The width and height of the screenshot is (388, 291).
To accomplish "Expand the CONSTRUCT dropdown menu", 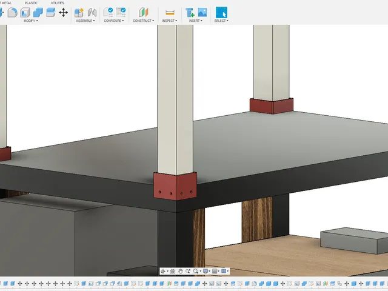I will coord(144,21).
